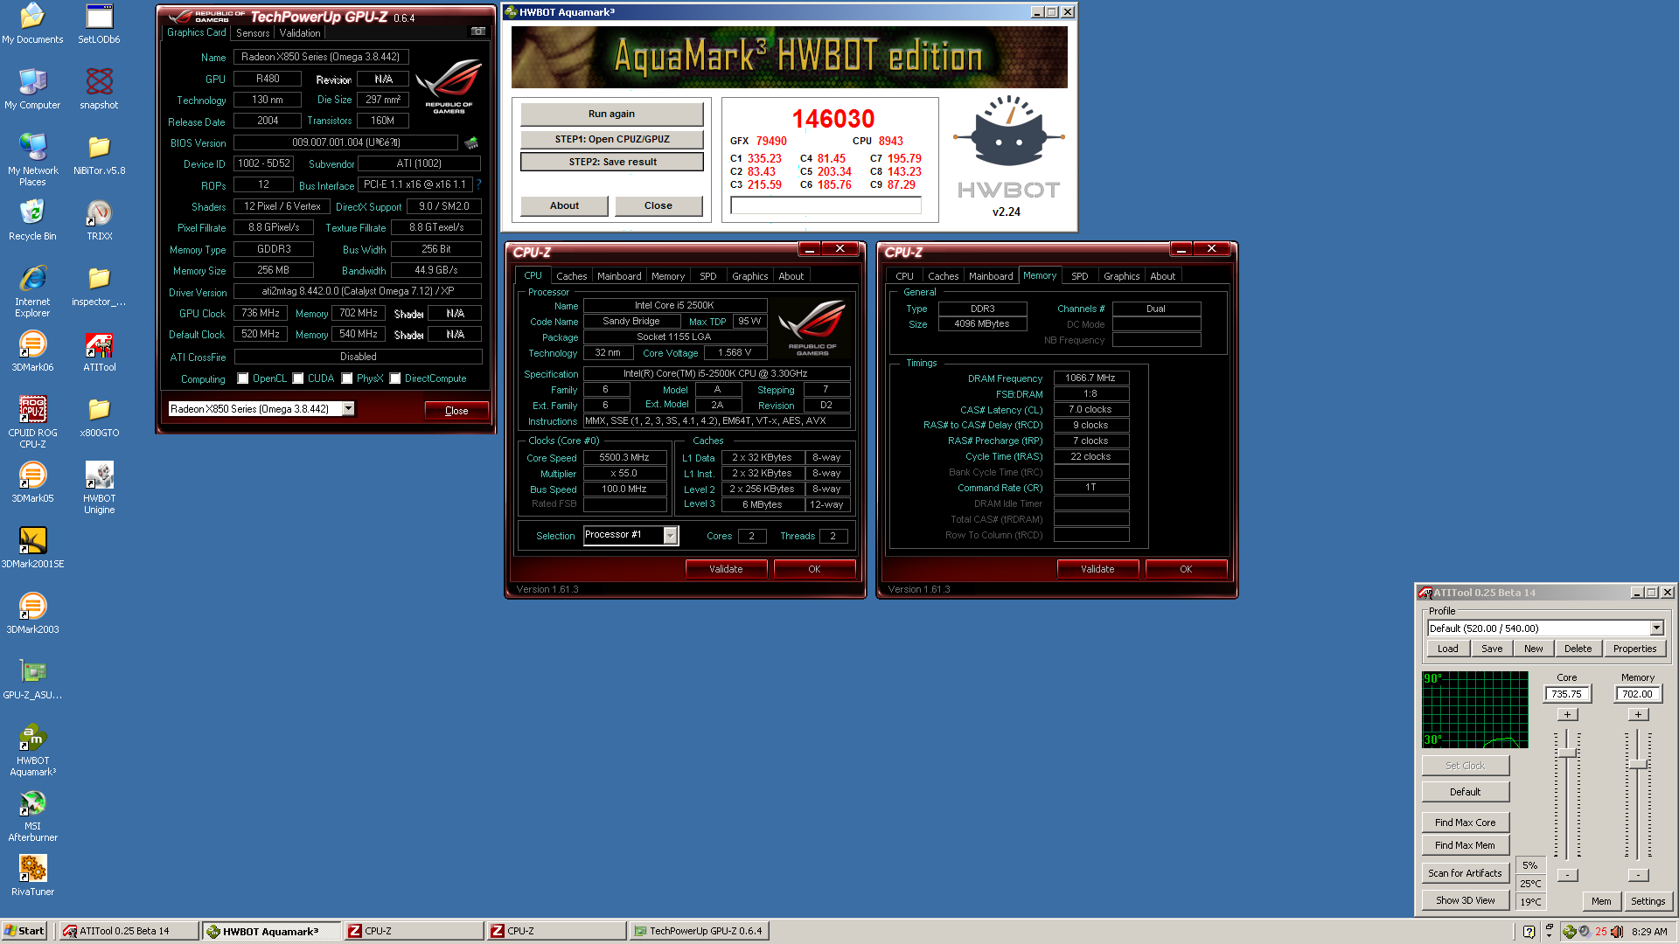Decrease Memory clock with minus button

click(1638, 875)
